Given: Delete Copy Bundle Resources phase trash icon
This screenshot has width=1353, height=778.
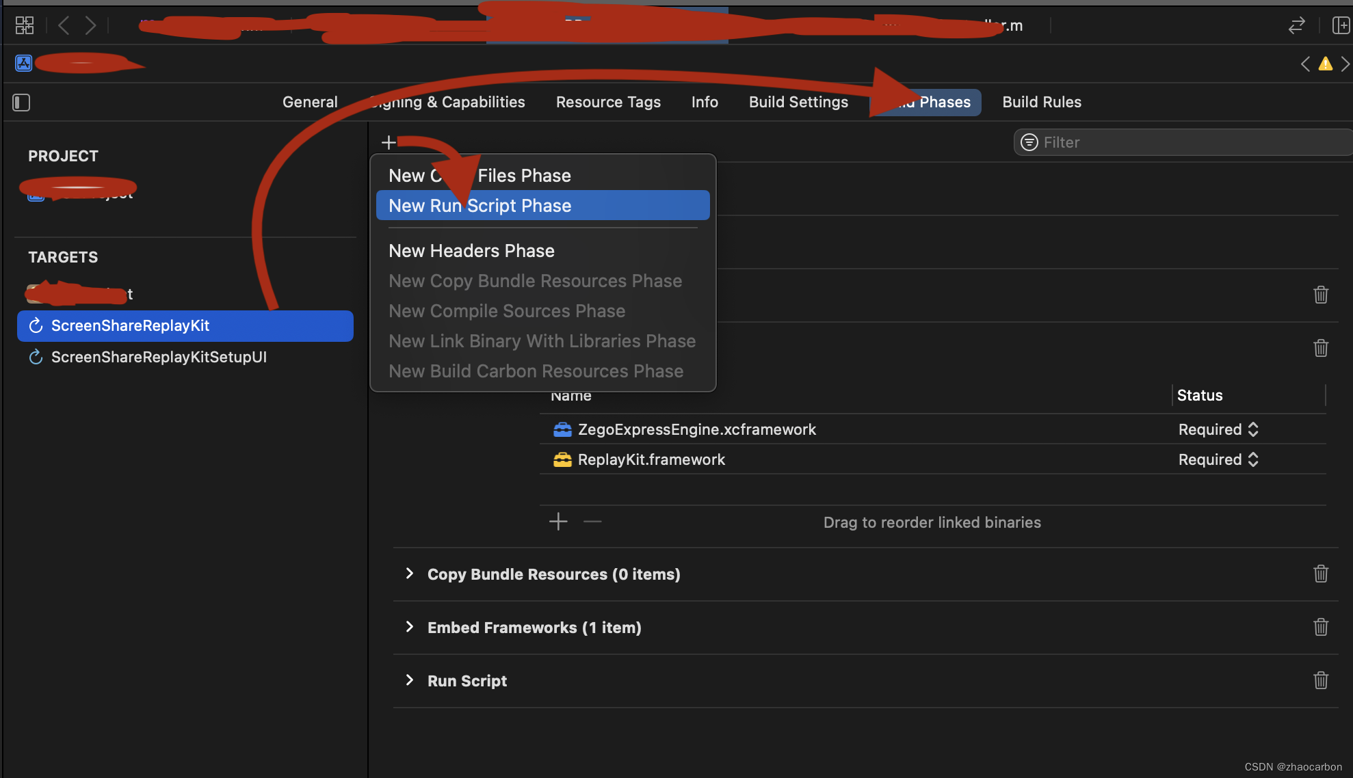Looking at the screenshot, I should (x=1320, y=574).
